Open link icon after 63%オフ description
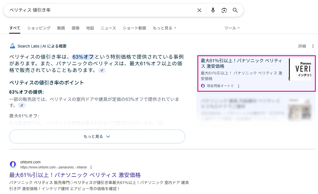 [22, 105]
